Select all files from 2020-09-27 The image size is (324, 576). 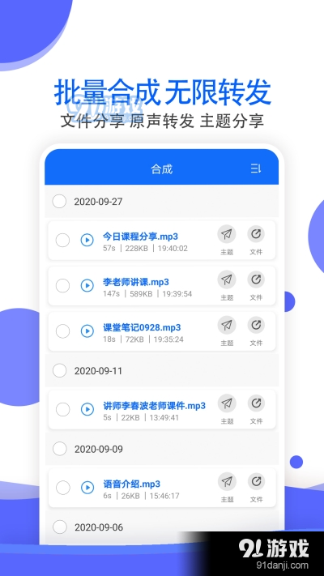59,201
